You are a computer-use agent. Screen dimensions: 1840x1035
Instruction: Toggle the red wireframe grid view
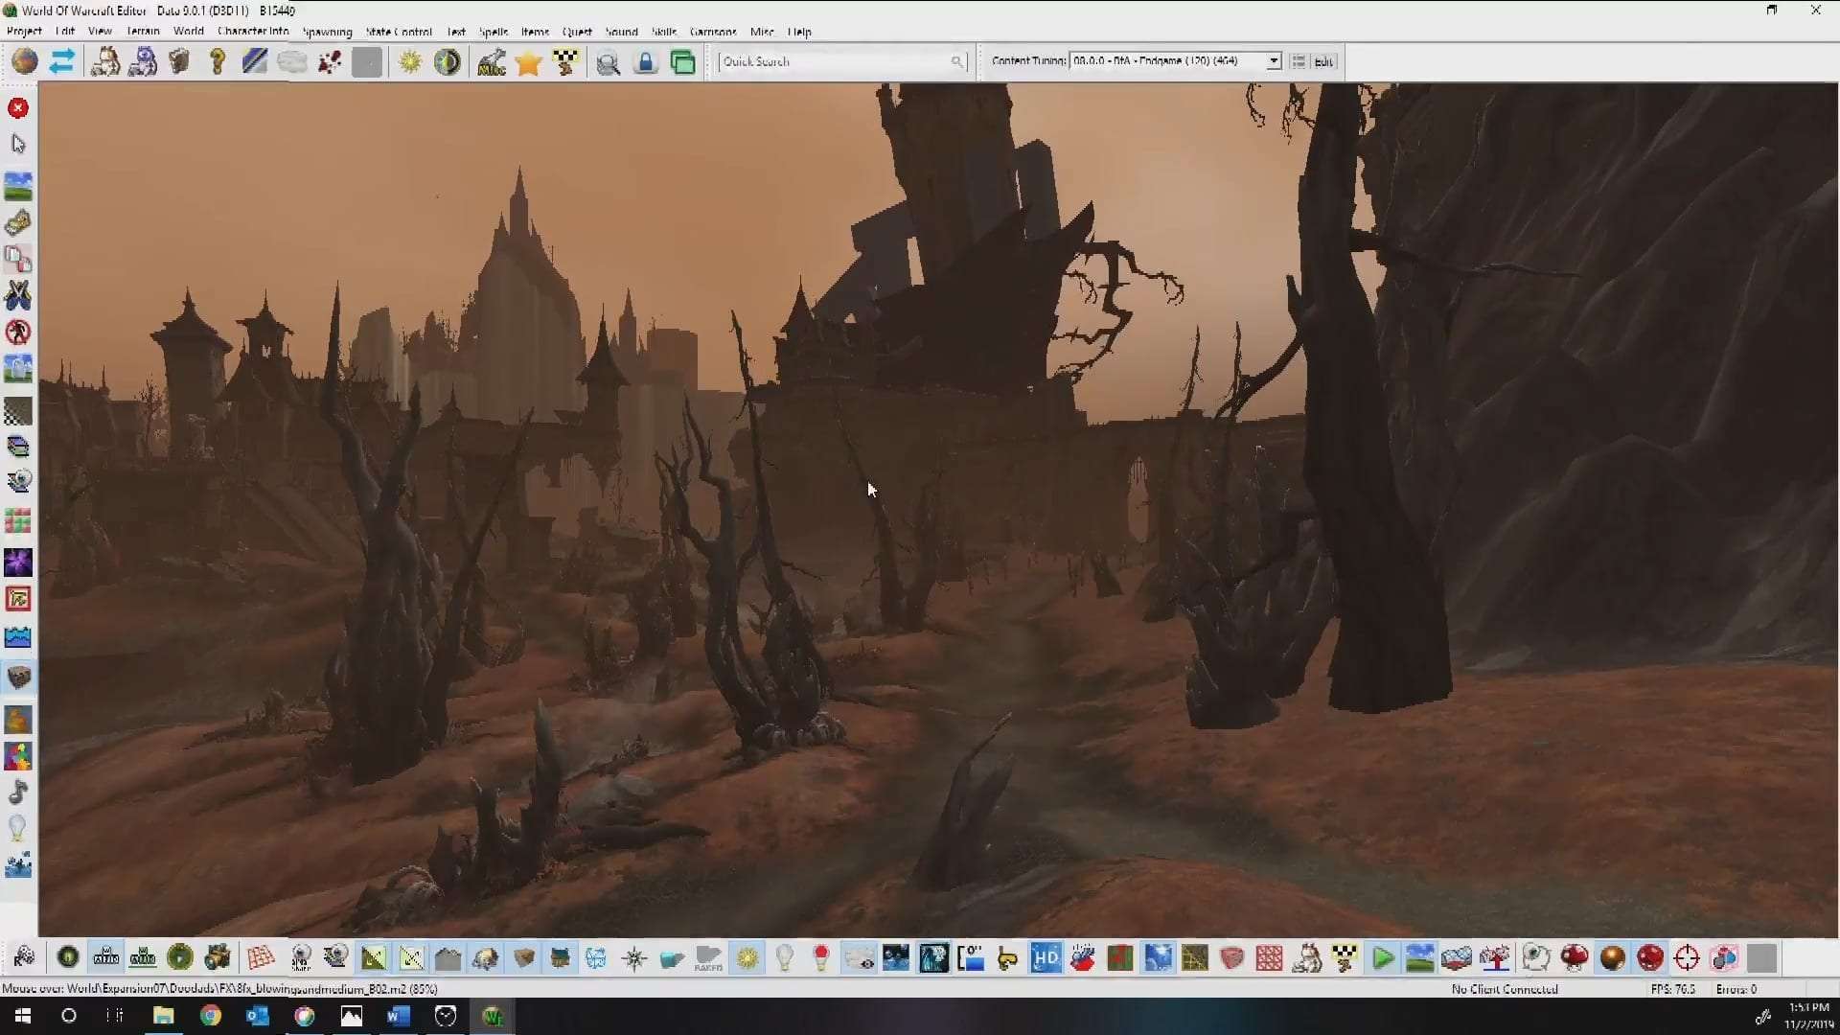[260, 957]
